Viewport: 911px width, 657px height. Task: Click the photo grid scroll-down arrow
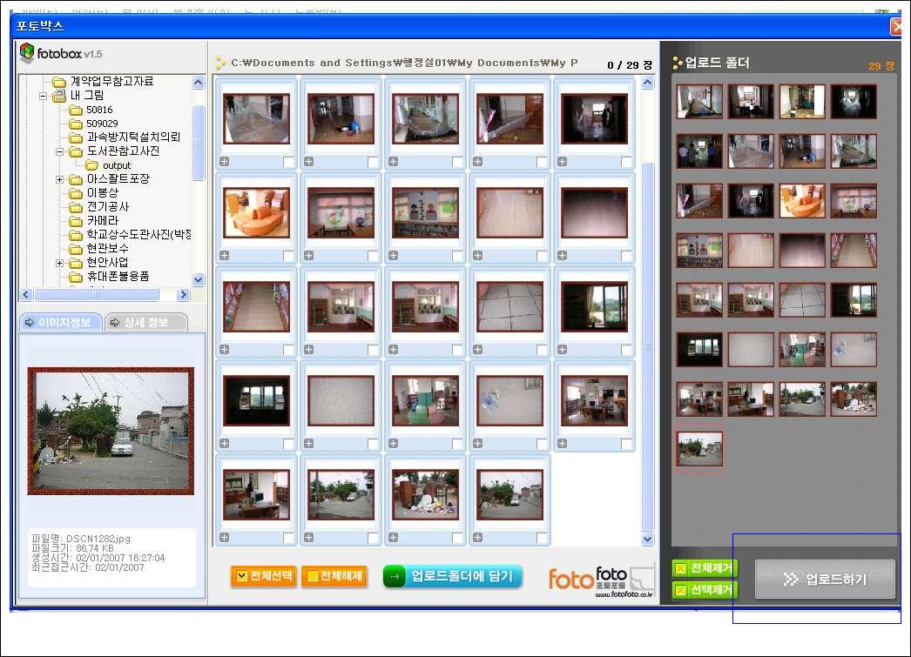click(648, 539)
